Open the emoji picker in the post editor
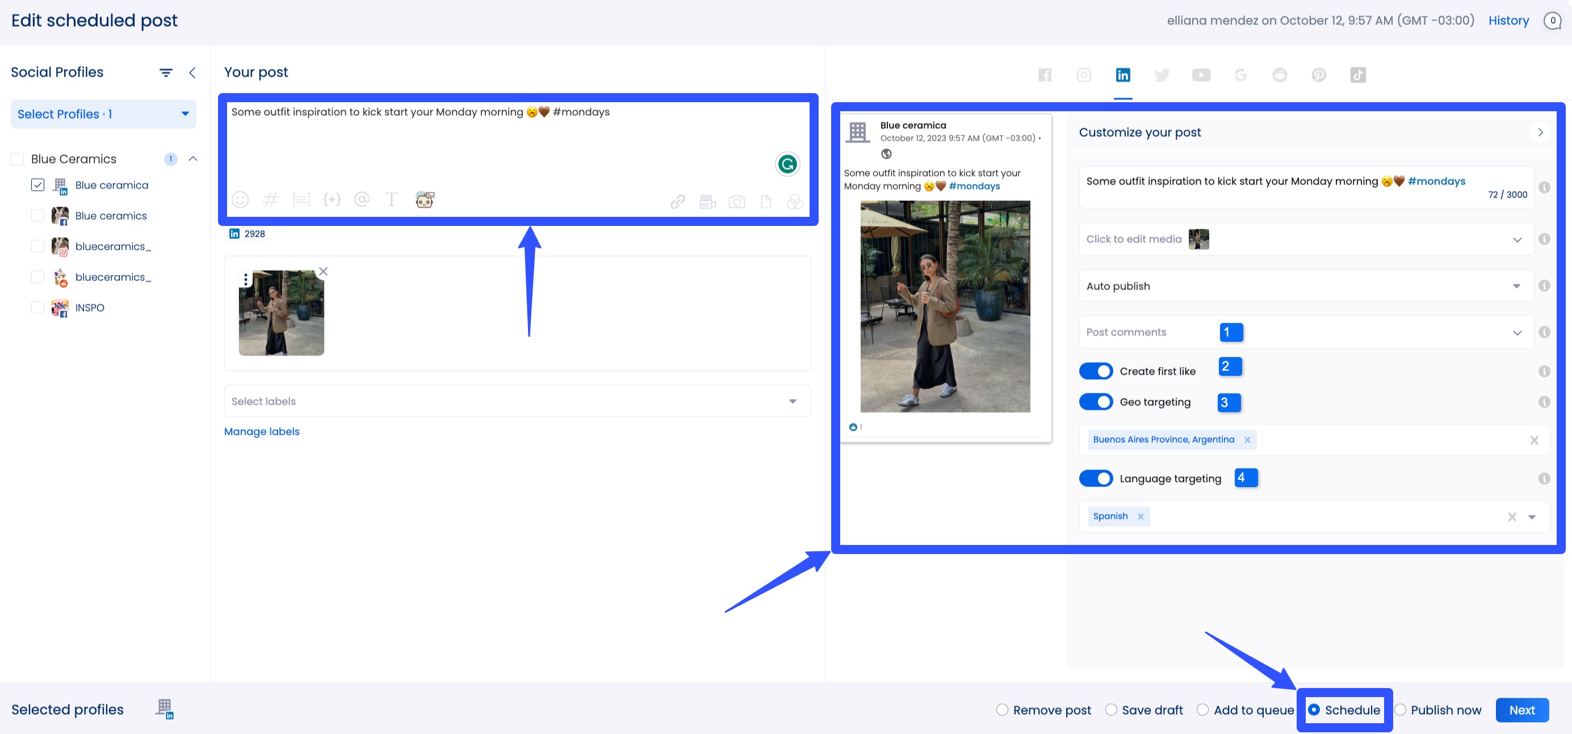The image size is (1572, 734). tap(240, 199)
